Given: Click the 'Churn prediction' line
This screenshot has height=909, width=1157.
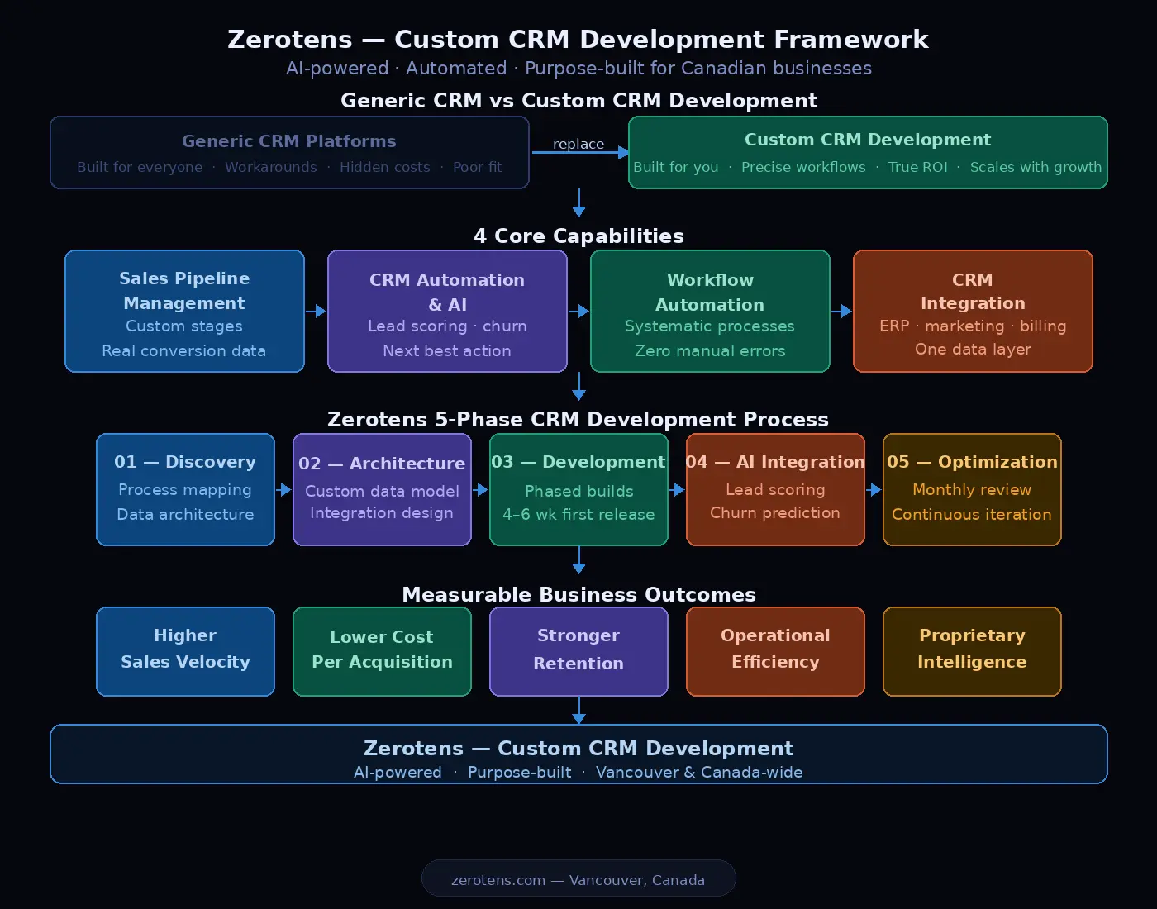Looking at the screenshot, I should 775,513.
